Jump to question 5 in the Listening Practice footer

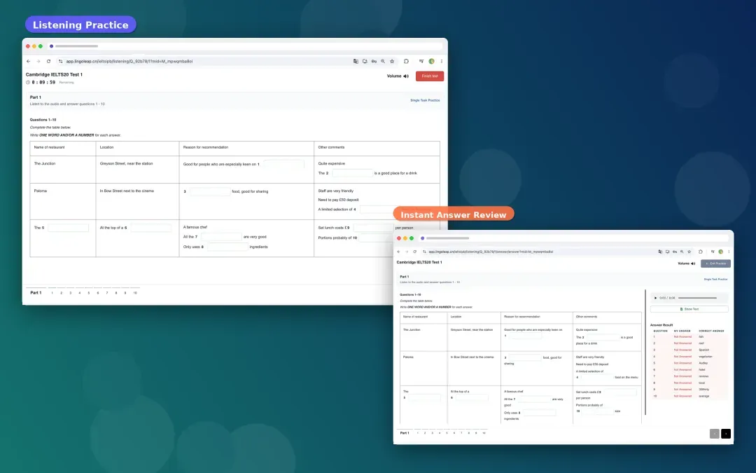pos(89,293)
